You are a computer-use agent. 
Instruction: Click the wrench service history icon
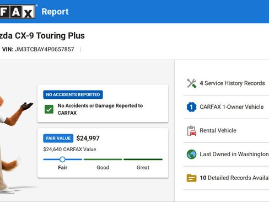point(191,83)
